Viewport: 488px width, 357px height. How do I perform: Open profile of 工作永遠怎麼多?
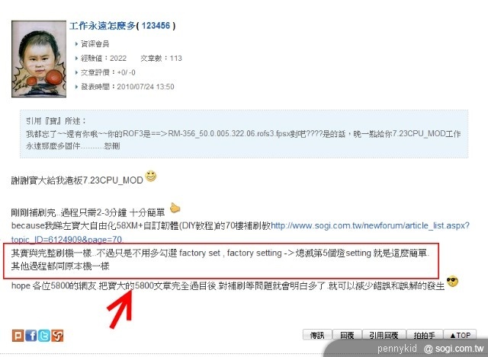tap(102, 26)
